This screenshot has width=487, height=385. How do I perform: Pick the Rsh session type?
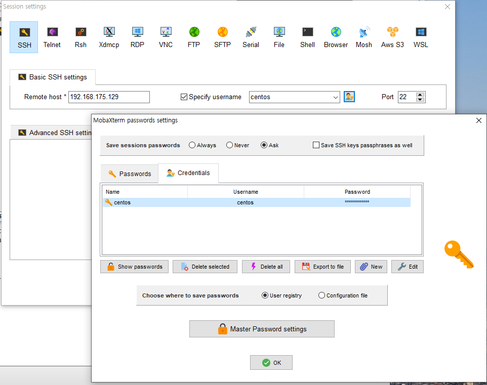[81, 37]
